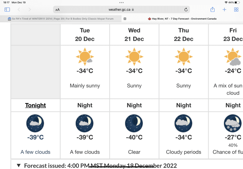Tap the three-dot multitasking control

tap(122, 2)
